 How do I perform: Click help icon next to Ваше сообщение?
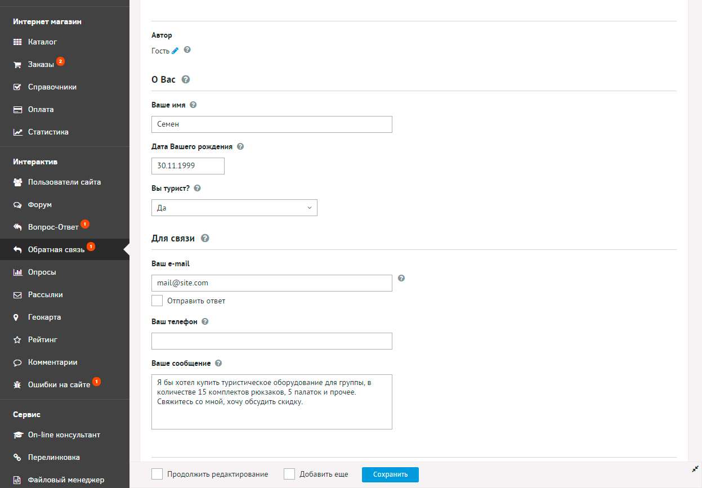[x=218, y=363]
